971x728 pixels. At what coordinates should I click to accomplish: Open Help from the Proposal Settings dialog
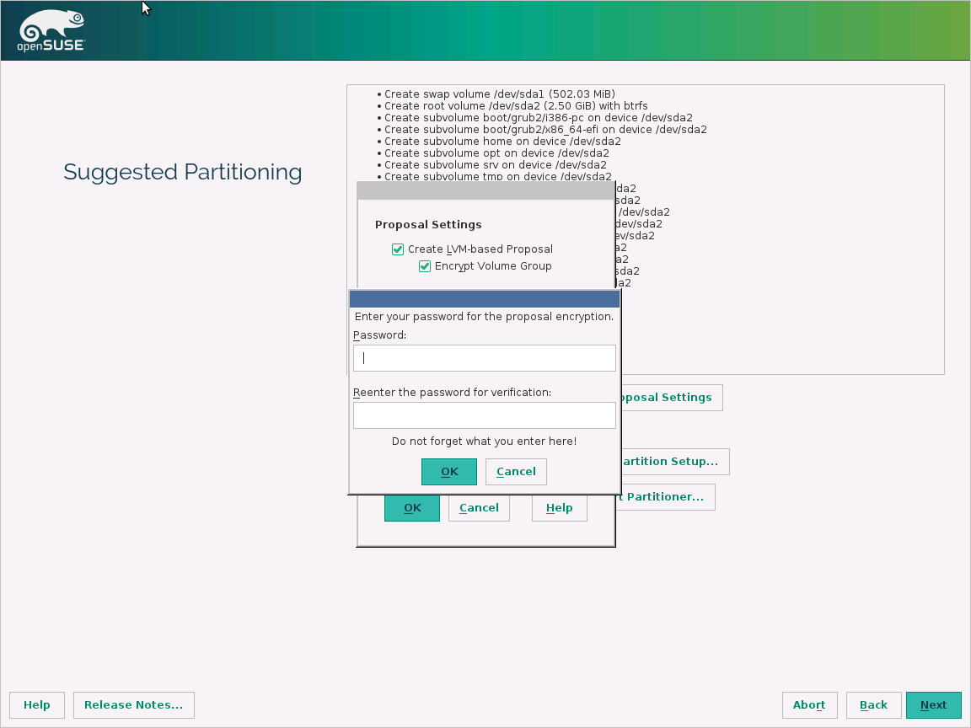point(559,507)
